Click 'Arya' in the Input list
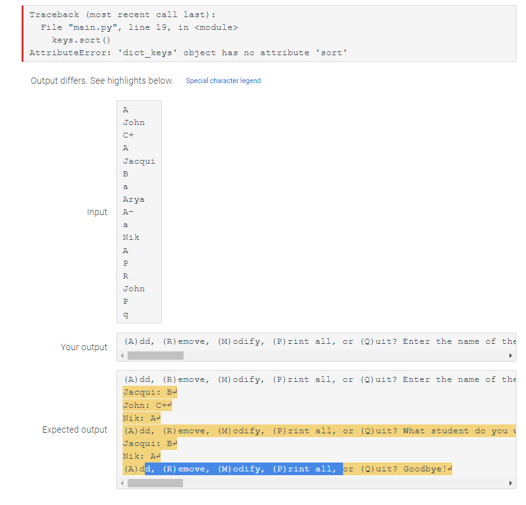 coord(133,199)
